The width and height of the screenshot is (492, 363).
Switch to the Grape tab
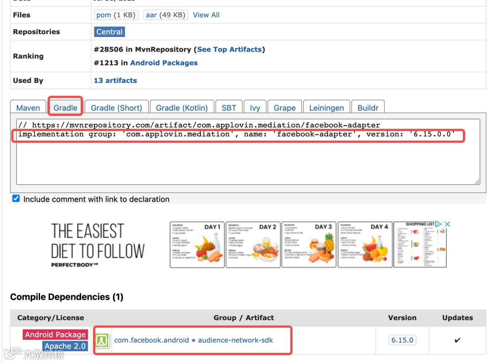(x=285, y=107)
